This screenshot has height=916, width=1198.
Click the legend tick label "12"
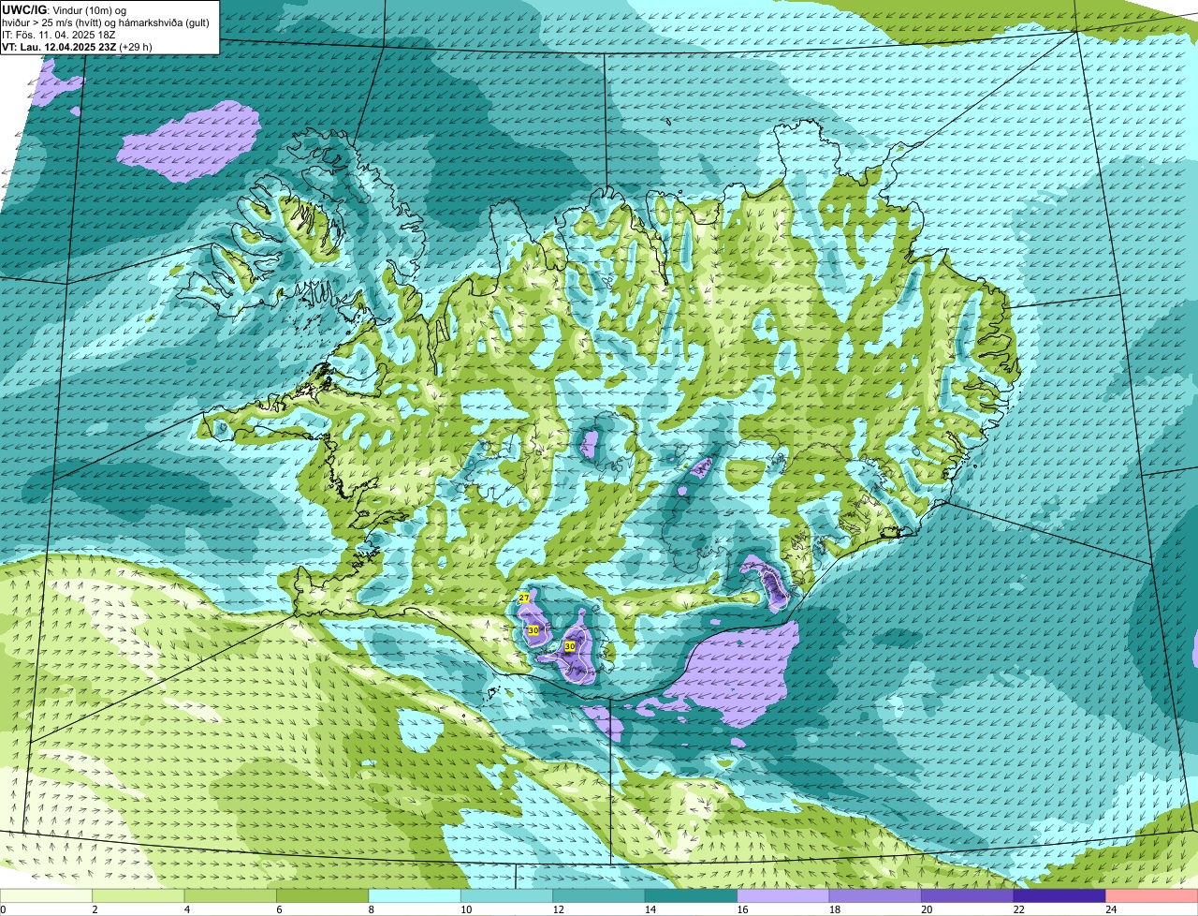558,909
